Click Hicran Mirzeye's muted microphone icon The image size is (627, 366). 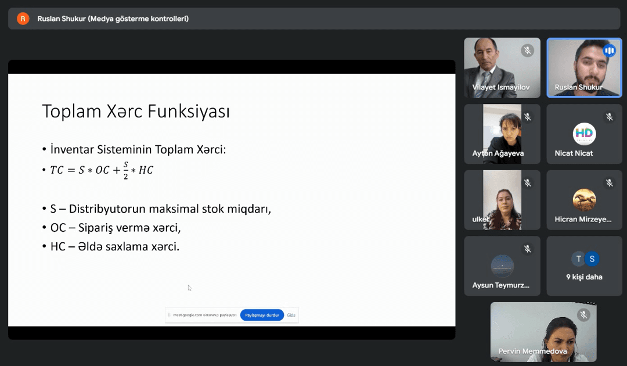609,183
